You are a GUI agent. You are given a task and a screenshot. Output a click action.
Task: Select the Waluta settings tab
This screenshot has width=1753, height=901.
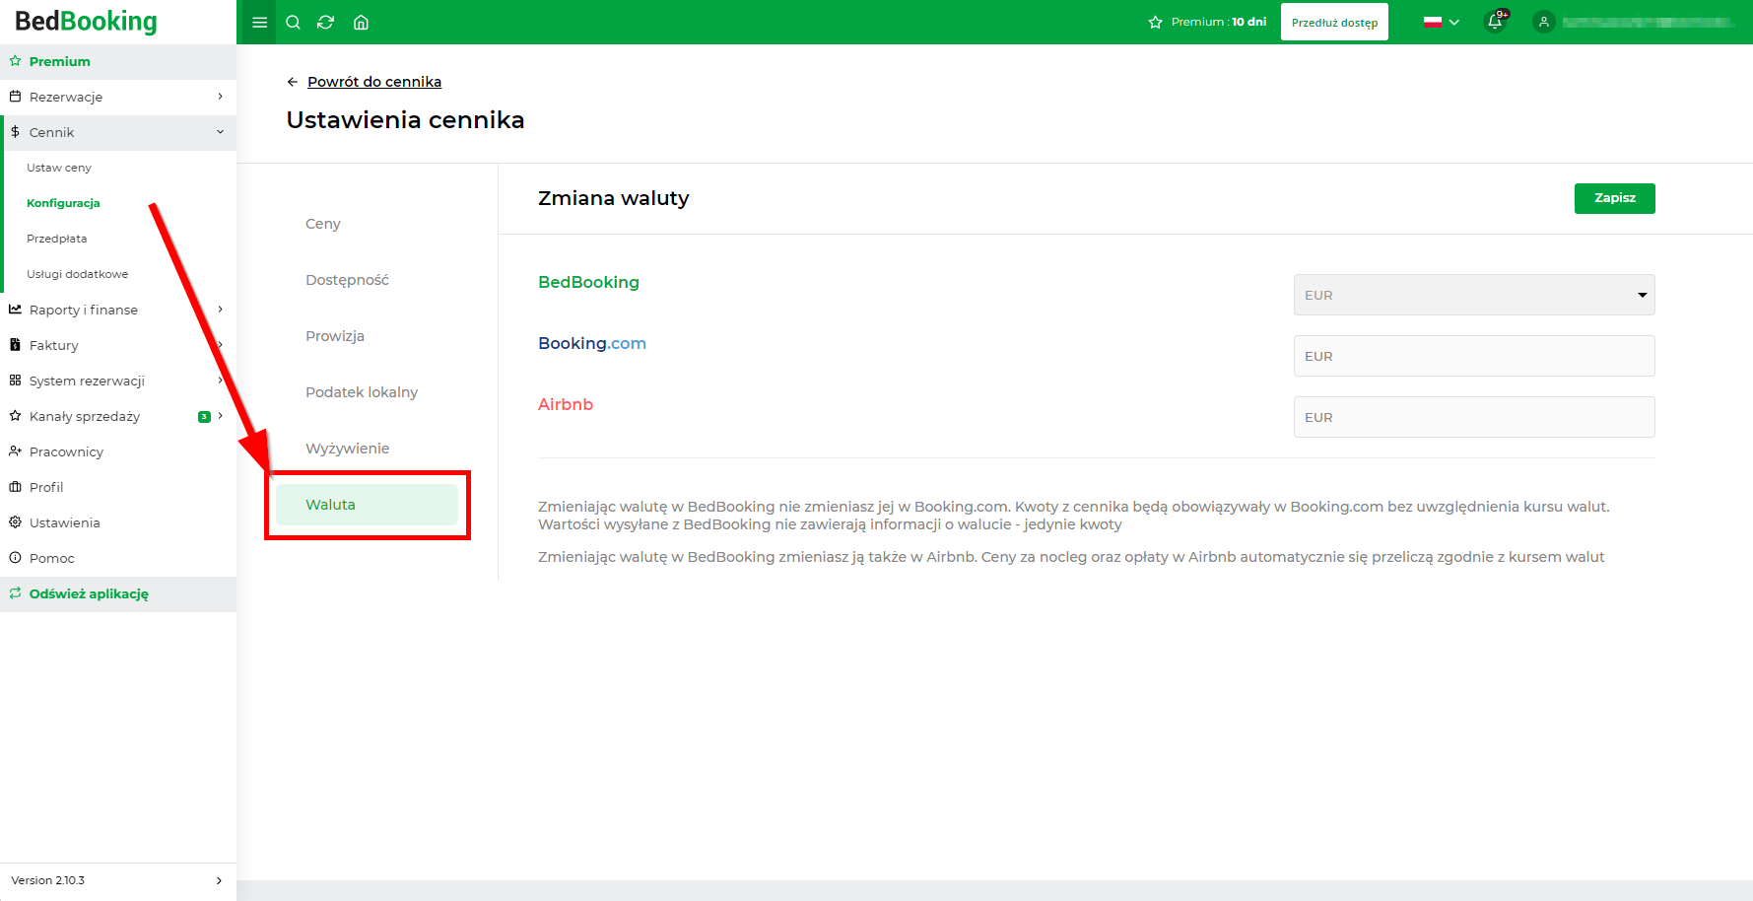point(367,505)
